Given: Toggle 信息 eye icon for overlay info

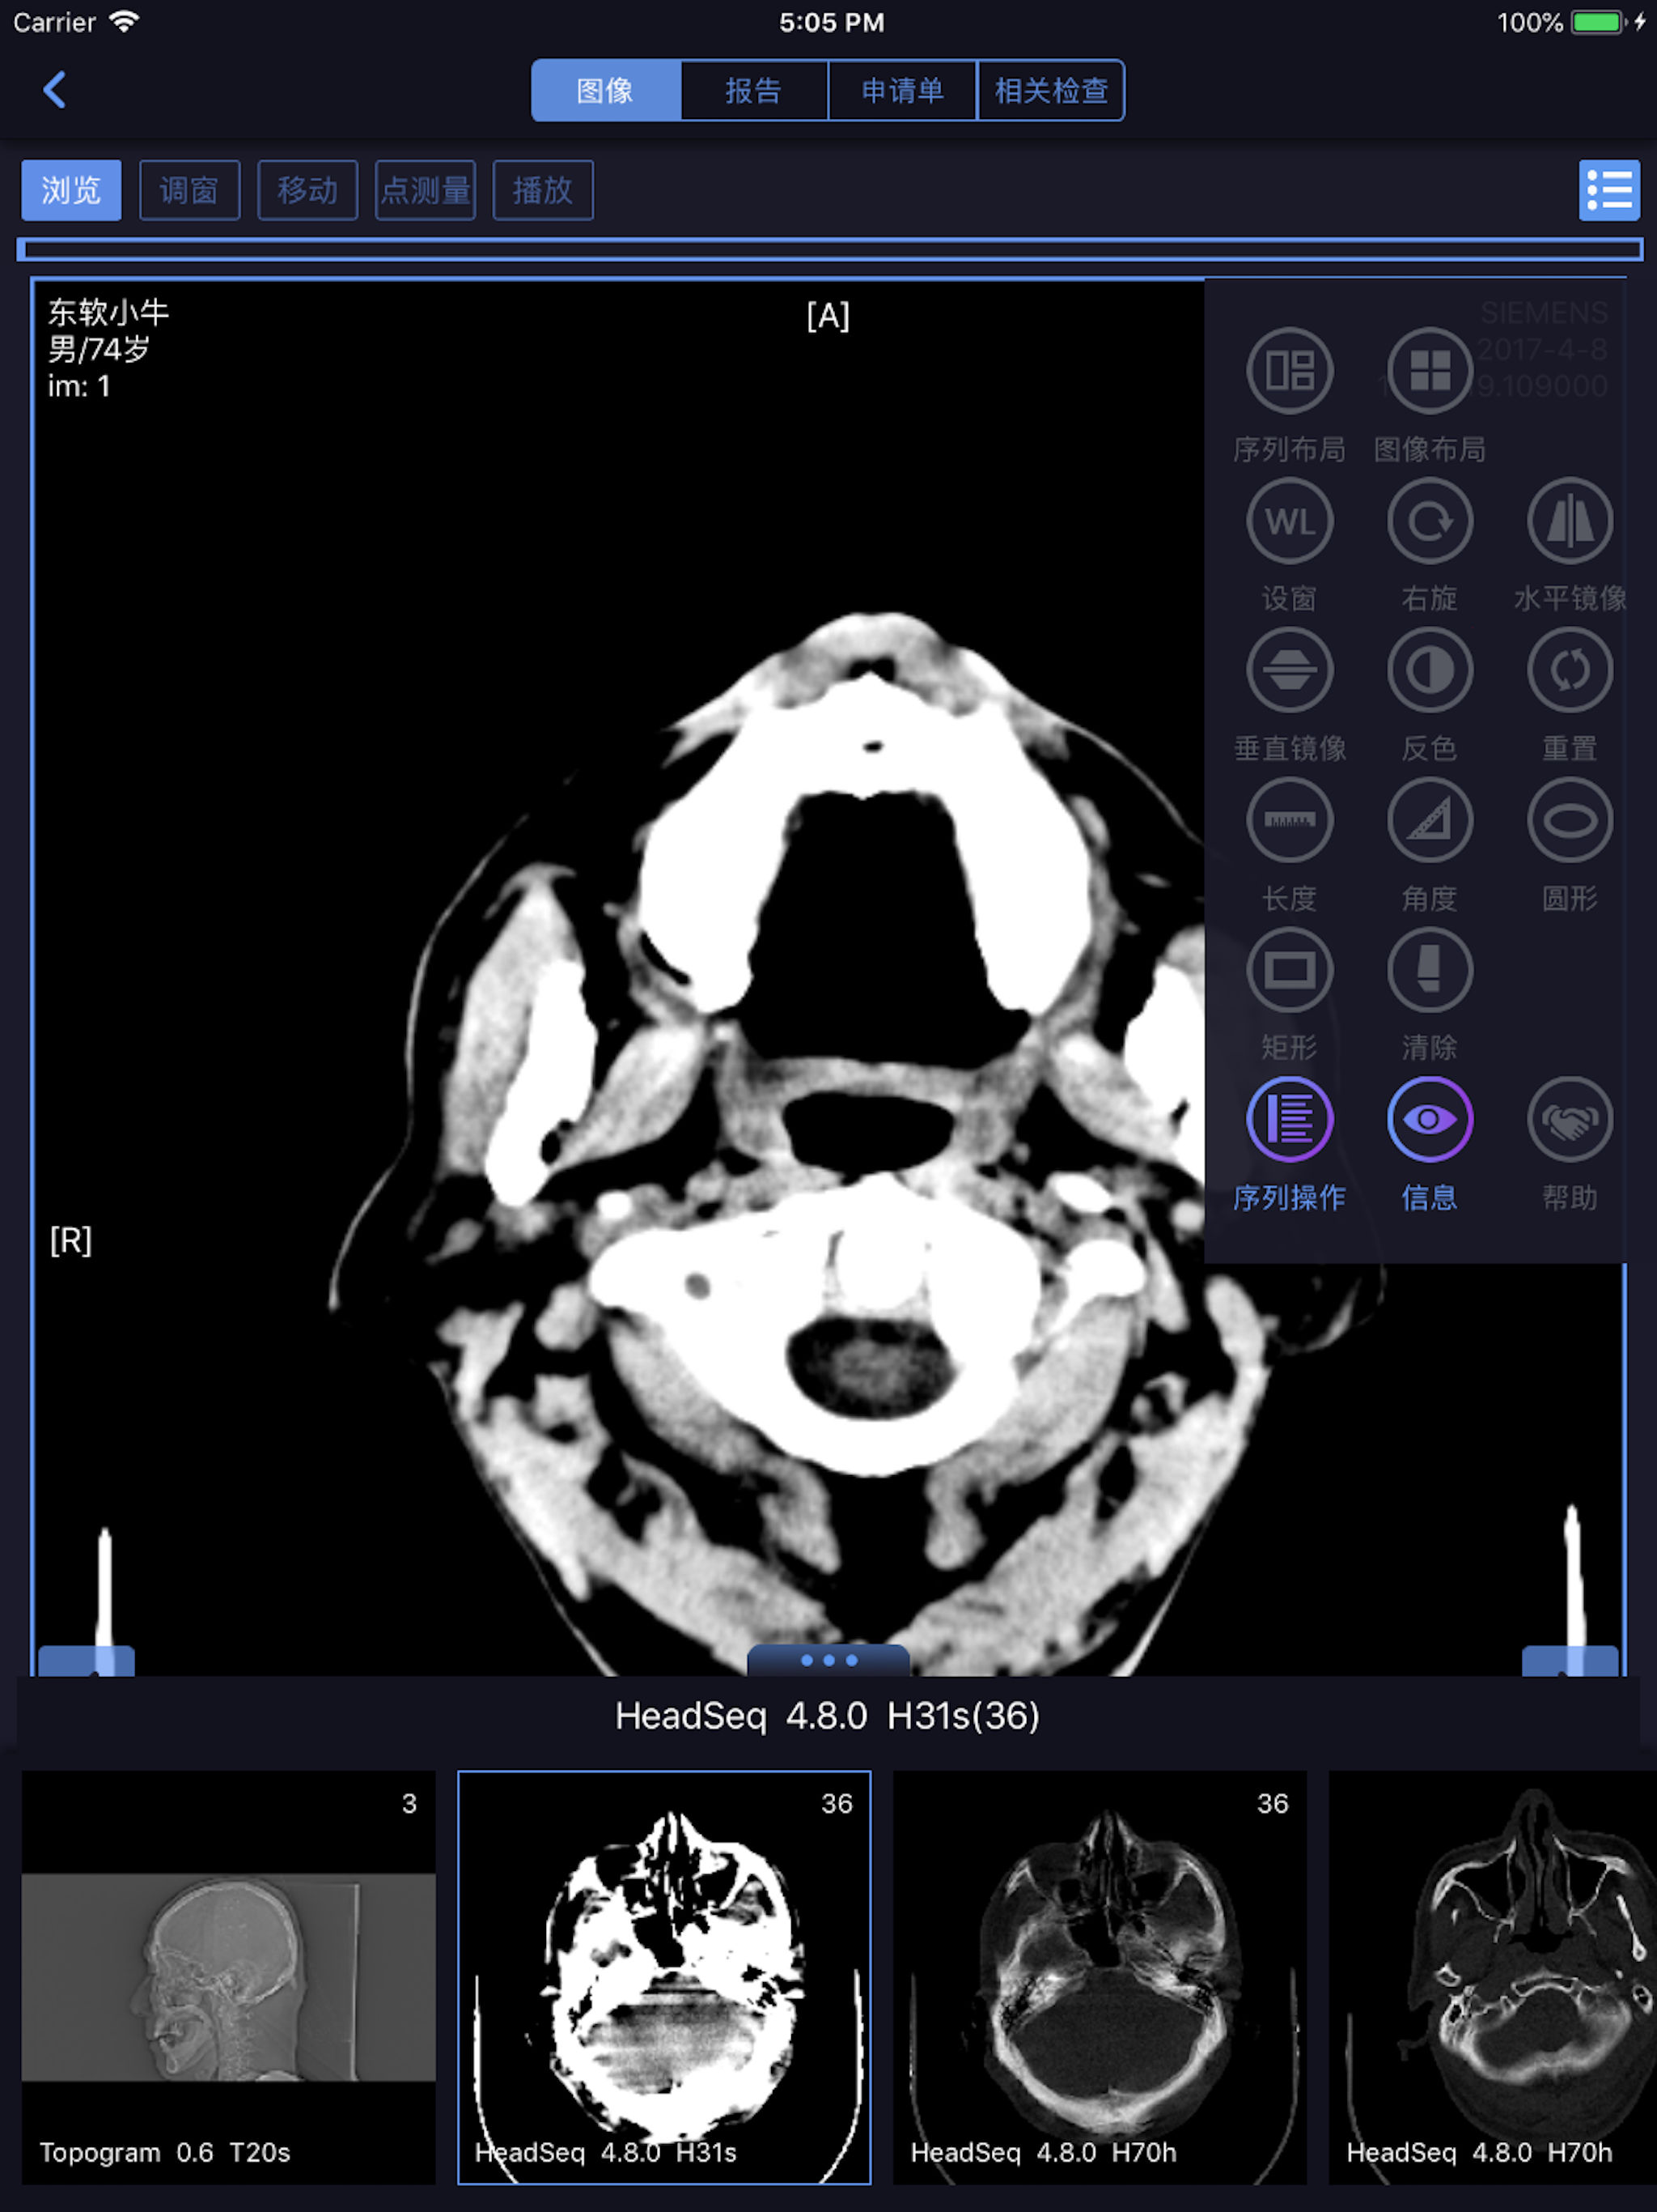Looking at the screenshot, I should tap(1429, 1119).
